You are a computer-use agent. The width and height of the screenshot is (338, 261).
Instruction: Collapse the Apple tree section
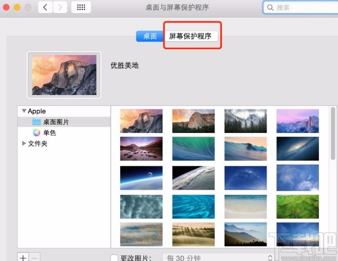[x=24, y=111]
